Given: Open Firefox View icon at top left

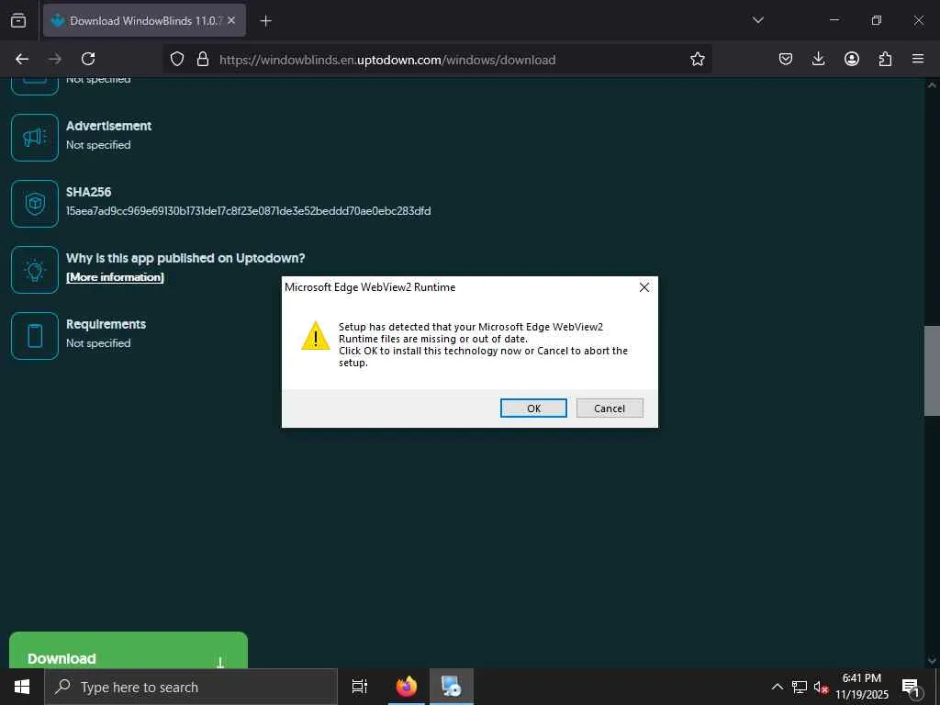Looking at the screenshot, I should 18,20.
